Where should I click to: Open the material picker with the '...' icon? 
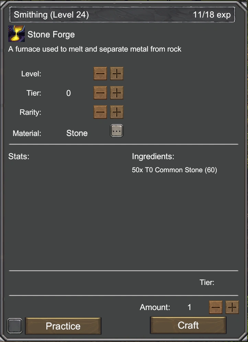116,131
